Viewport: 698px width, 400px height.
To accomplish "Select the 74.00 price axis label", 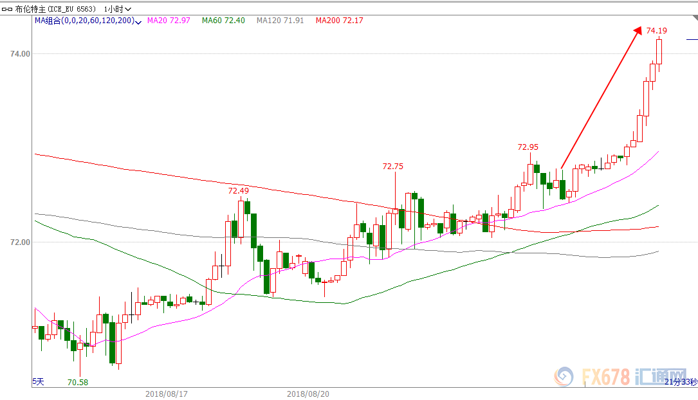I will click(20, 54).
